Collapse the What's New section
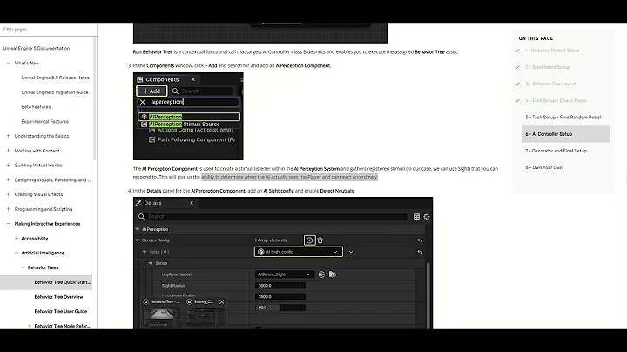The image size is (627, 352). coord(9,64)
